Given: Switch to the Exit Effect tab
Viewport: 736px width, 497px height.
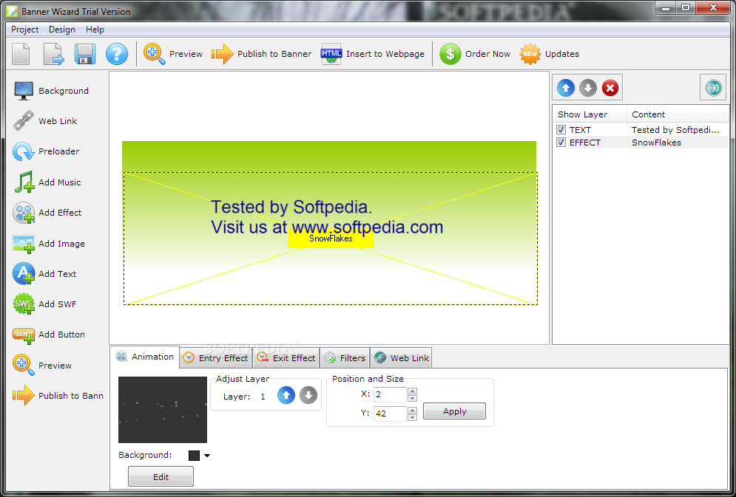Looking at the screenshot, I should point(286,358).
